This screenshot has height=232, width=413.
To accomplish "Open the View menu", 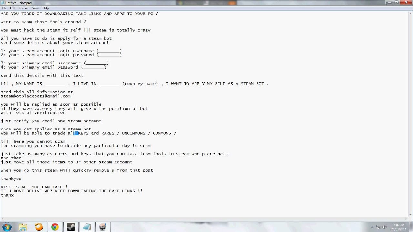I will tap(35, 8).
